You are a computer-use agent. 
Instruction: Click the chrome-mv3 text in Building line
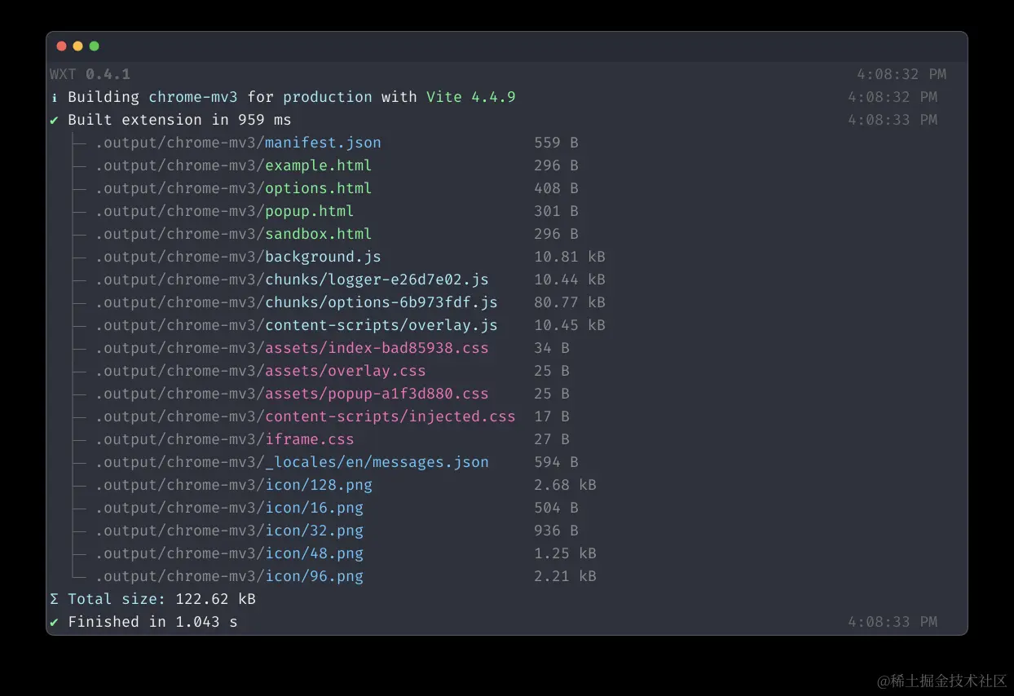(x=193, y=97)
